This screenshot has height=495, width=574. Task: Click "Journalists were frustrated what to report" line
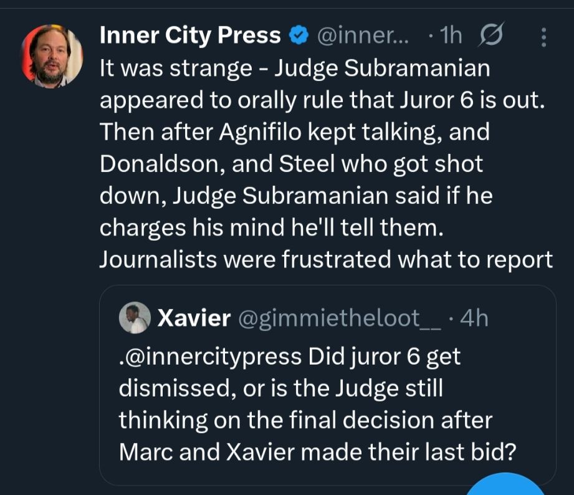coord(326,259)
